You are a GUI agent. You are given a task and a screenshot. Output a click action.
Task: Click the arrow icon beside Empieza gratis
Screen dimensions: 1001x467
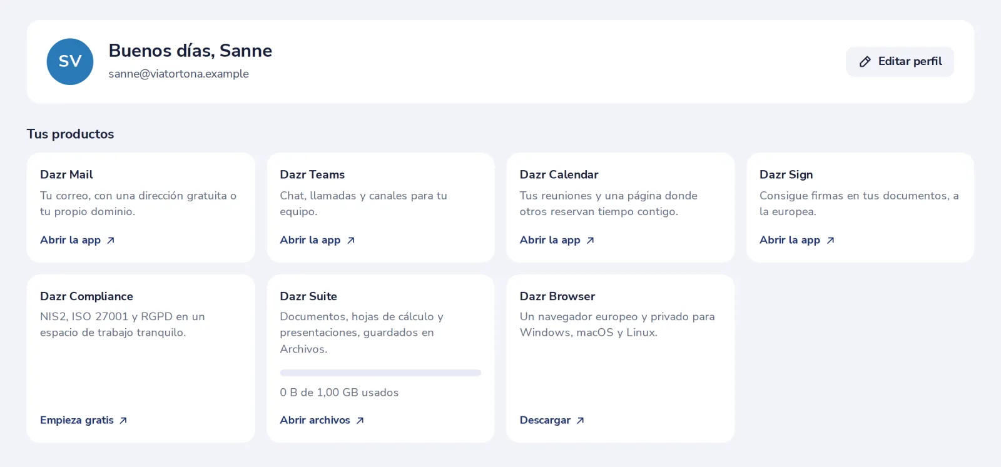click(x=123, y=420)
